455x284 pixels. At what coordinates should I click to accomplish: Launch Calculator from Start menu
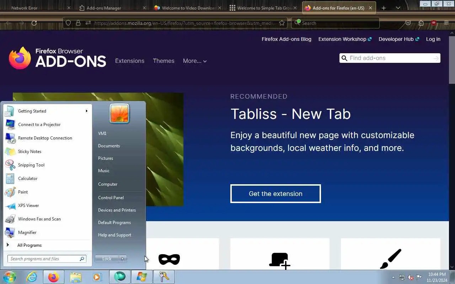click(48, 179)
